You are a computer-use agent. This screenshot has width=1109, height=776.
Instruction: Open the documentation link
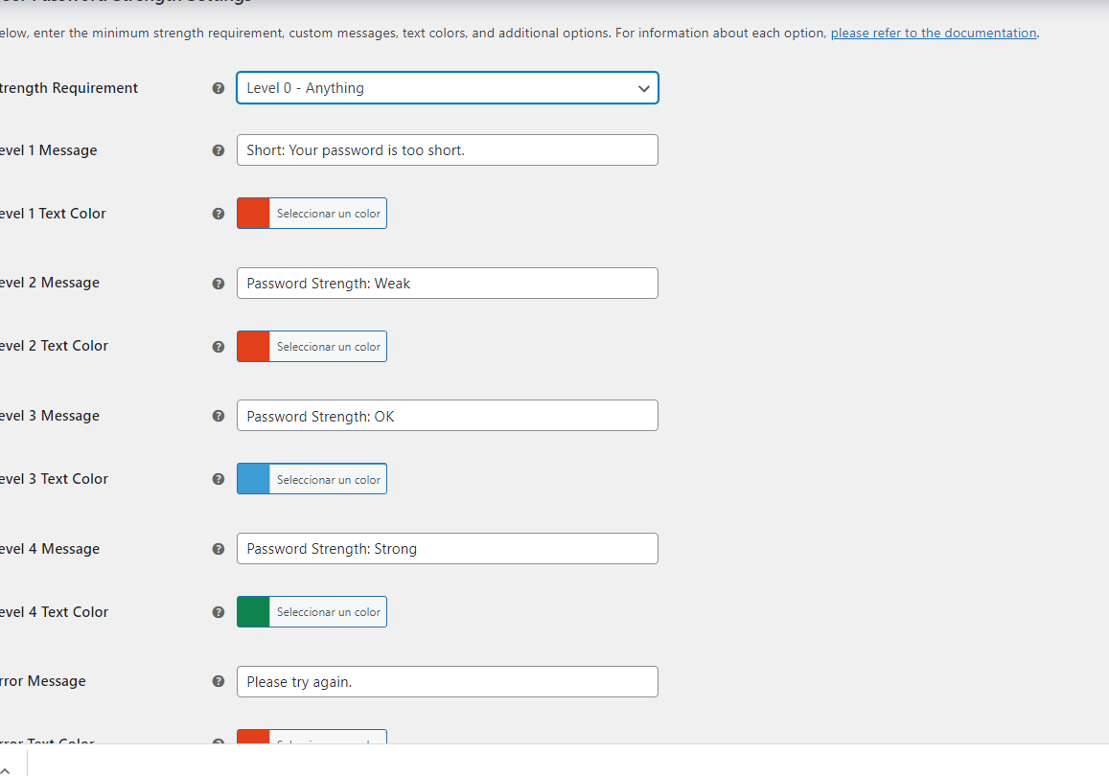point(934,33)
